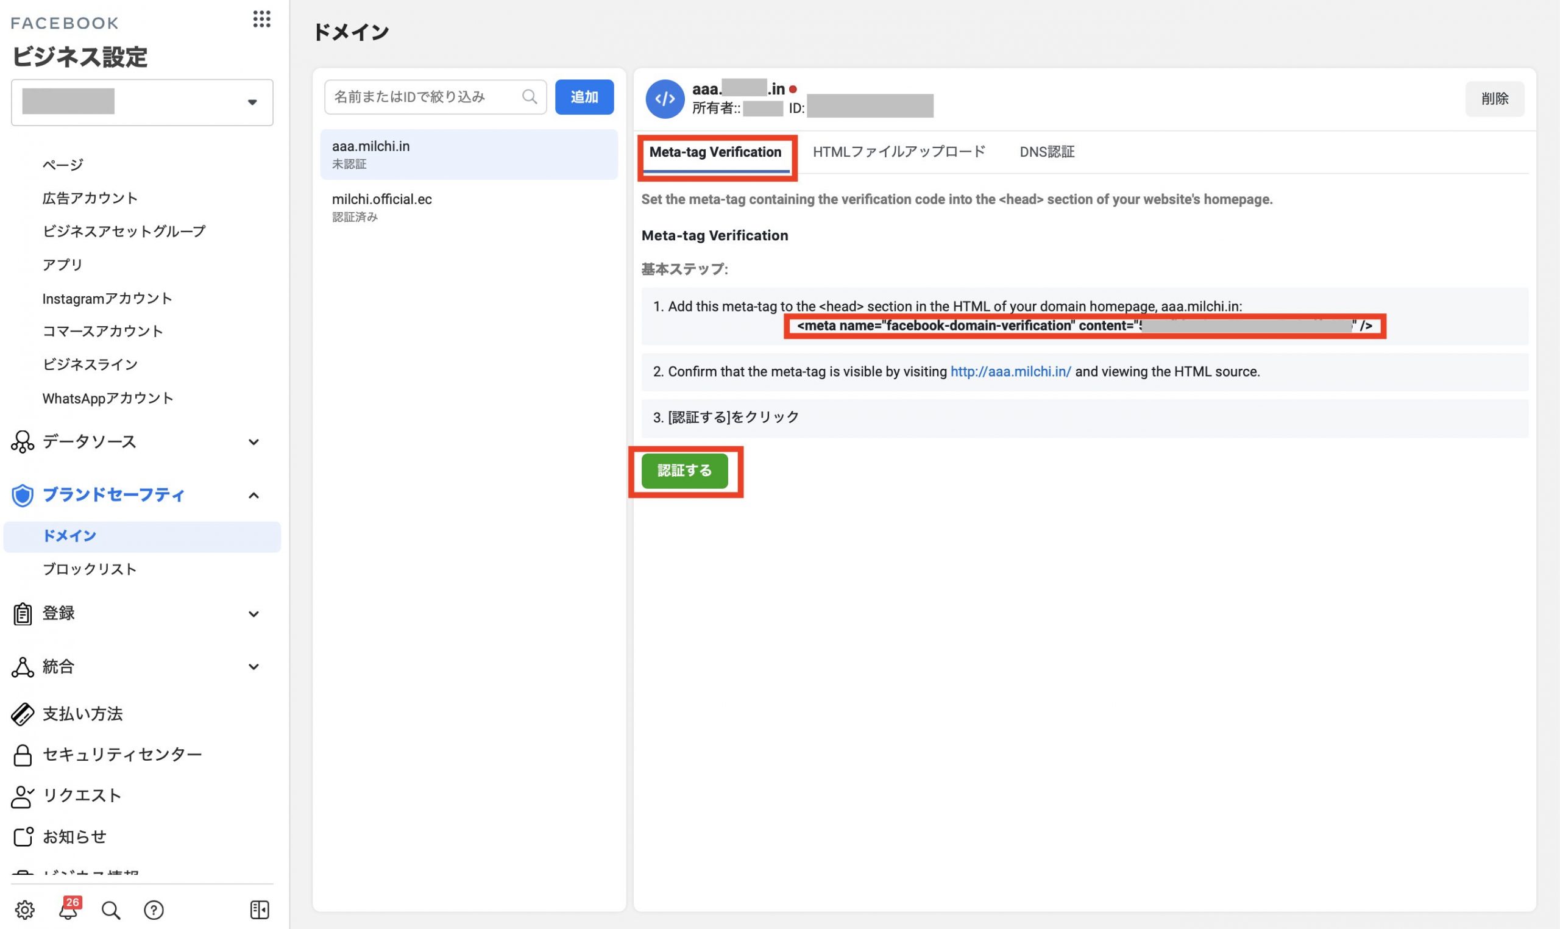Switch to DNS認証 tab
The width and height of the screenshot is (1560, 929).
click(1047, 152)
